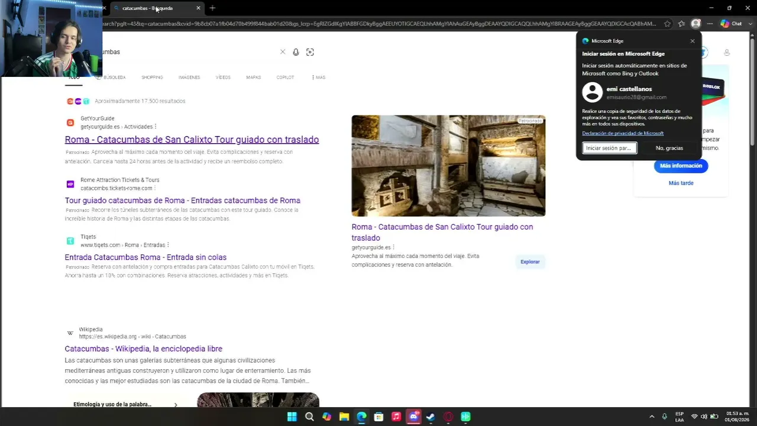Start voice search with microphone icon
This screenshot has height=426, width=757.
296,52
